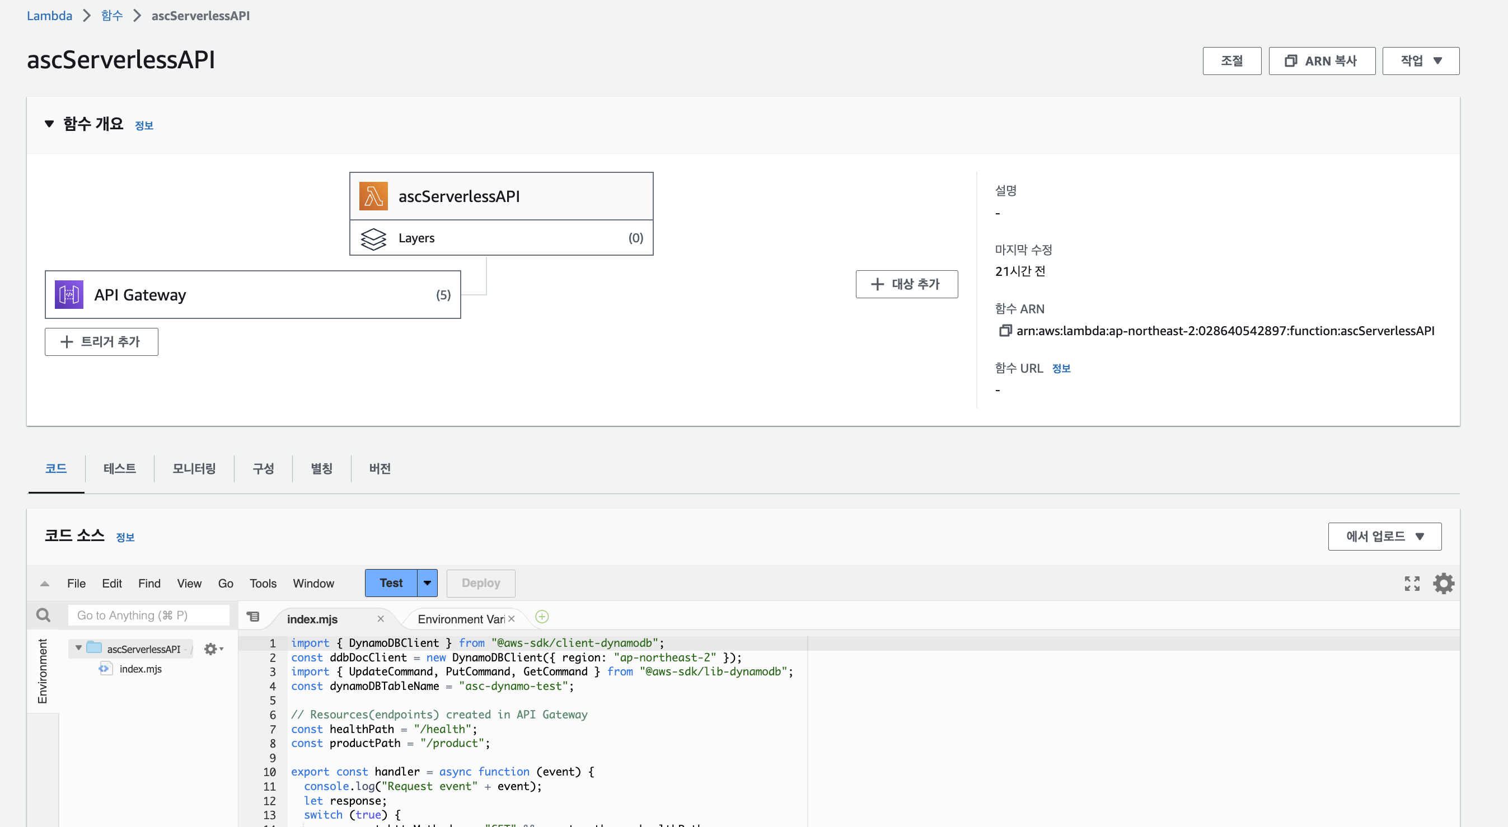Open the Test button dropdown arrow
Viewport: 1508px width, 827px height.
click(427, 583)
